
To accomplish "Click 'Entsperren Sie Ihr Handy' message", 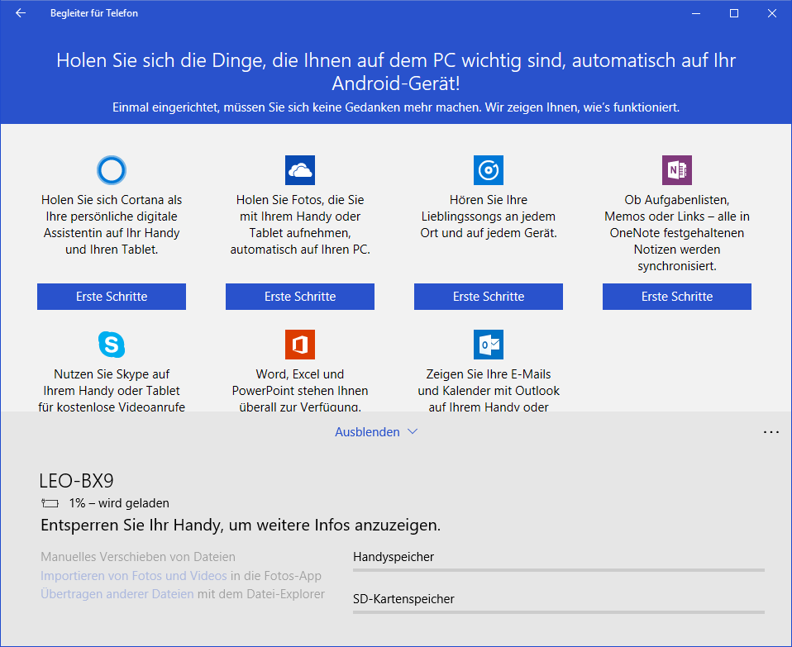I will coord(241,526).
